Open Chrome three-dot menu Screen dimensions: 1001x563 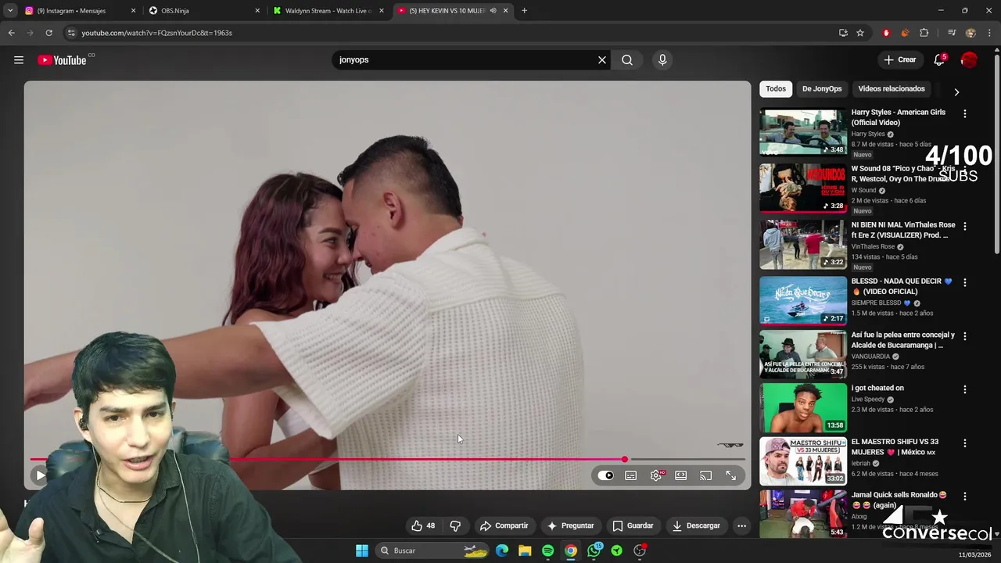pyautogui.click(x=988, y=33)
